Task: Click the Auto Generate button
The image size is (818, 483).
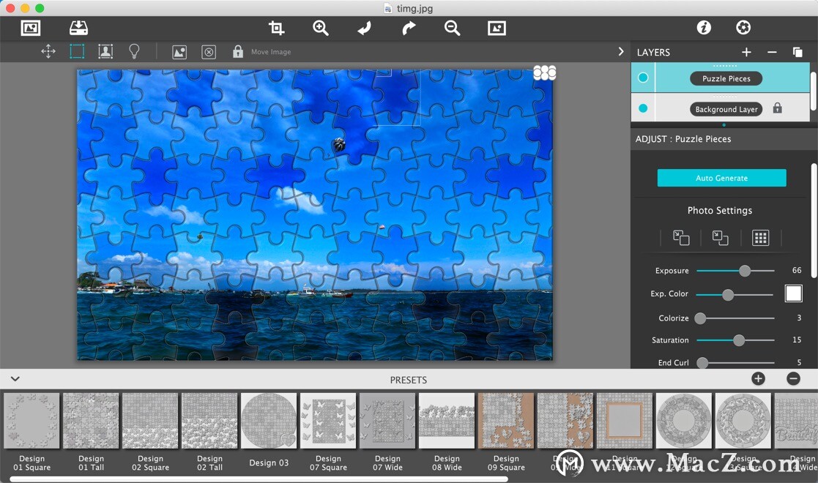Action: pos(721,178)
